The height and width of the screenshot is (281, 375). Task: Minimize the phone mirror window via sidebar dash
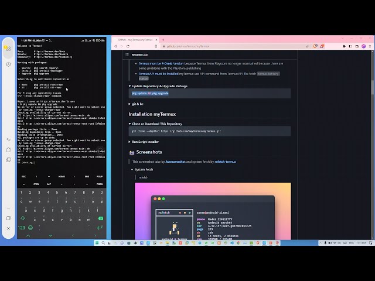[8, 208]
